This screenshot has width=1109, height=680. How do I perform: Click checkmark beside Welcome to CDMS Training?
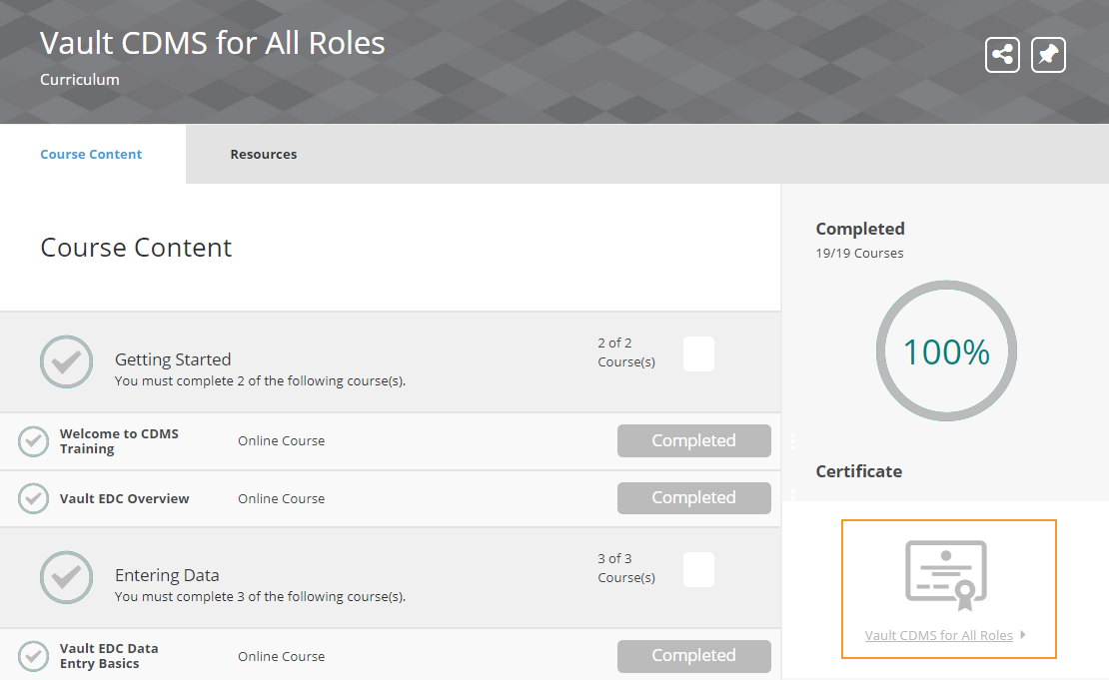pyautogui.click(x=33, y=441)
